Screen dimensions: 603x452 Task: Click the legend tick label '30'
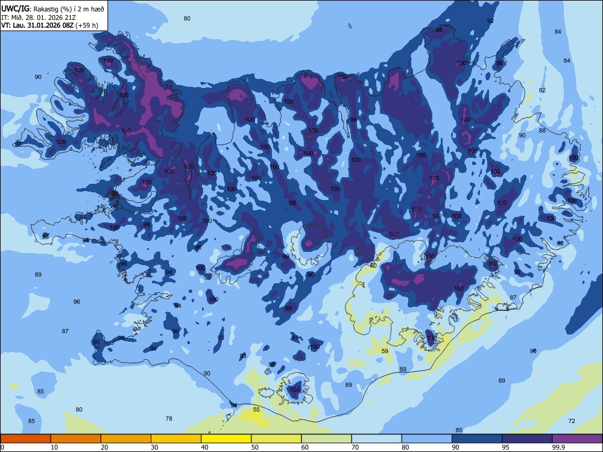pos(154,447)
